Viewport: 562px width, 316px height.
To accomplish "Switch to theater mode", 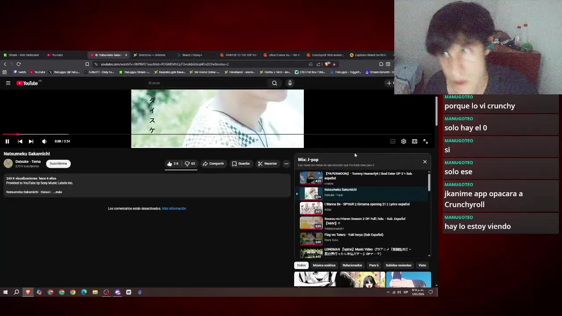I will pos(414,141).
